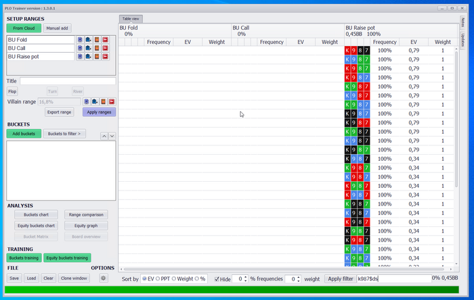
Task: Click the Frequency column header under BU Raise pot
Action: click(x=385, y=42)
